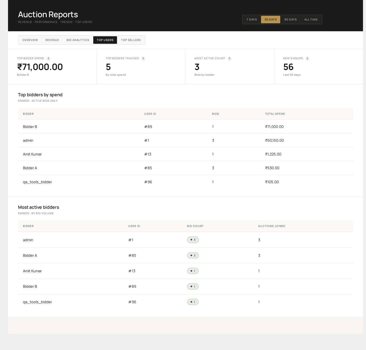Screen dimensions: 366x350
Task: Click bid count badge for user #89
Action: [x=193, y=286]
